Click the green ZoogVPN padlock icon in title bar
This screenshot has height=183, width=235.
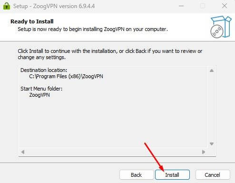(7, 6)
